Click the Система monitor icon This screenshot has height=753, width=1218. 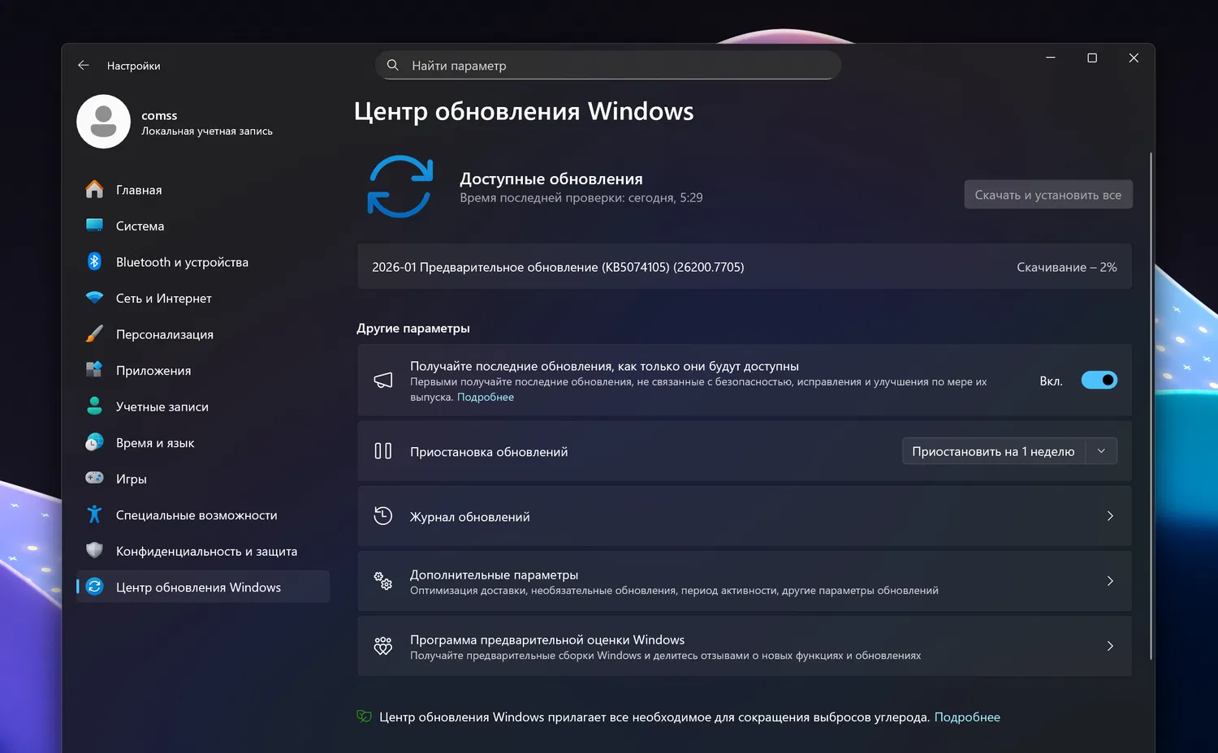click(94, 226)
